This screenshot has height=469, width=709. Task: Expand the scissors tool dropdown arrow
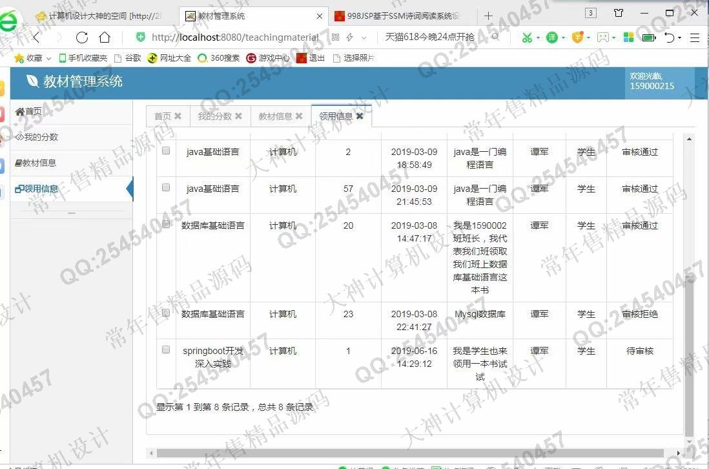coord(538,38)
